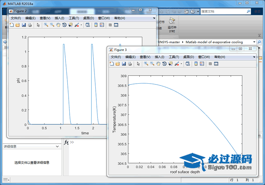
Task: Open the 插入(I) menu in Figure 3
Action: point(159,57)
